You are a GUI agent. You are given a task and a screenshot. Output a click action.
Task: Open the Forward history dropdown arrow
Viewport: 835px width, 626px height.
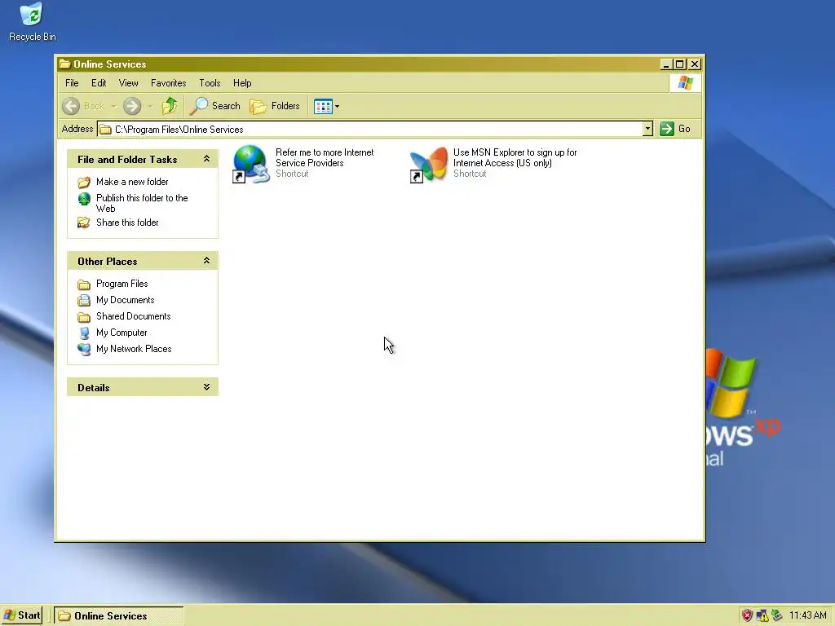click(x=150, y=107)
